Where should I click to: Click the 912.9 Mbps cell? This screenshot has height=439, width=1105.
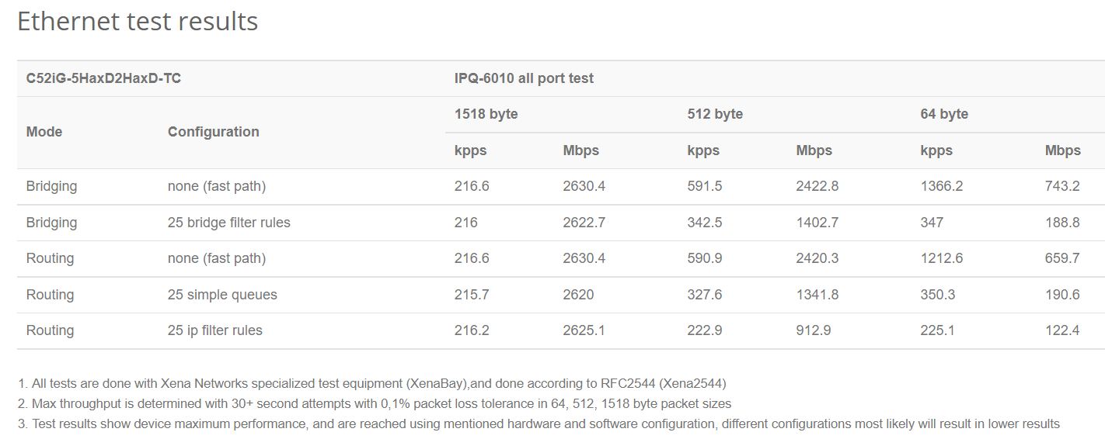[x=813, y=330]
